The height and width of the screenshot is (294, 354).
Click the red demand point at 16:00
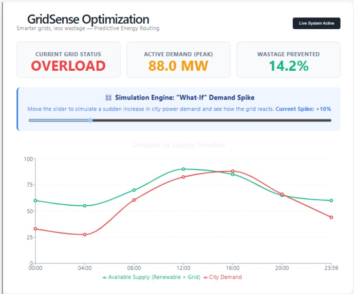pos(233,171)
